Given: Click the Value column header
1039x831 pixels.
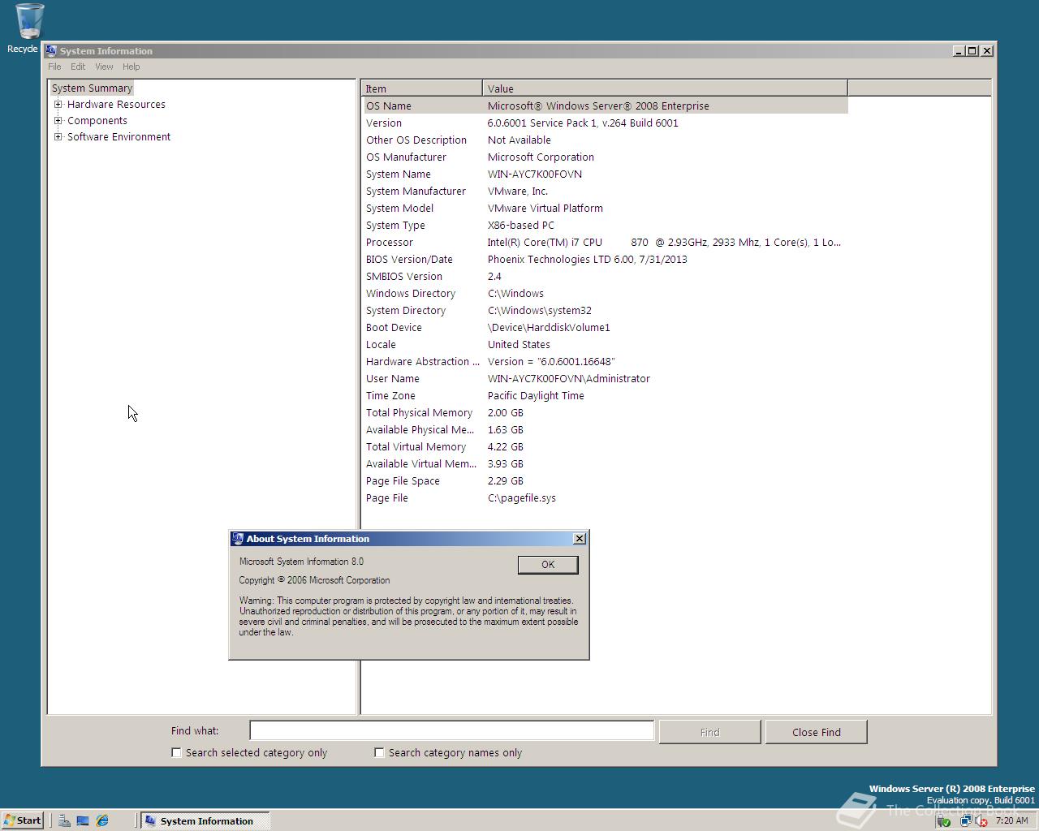Looking at the screenshot, I should 665,88.
